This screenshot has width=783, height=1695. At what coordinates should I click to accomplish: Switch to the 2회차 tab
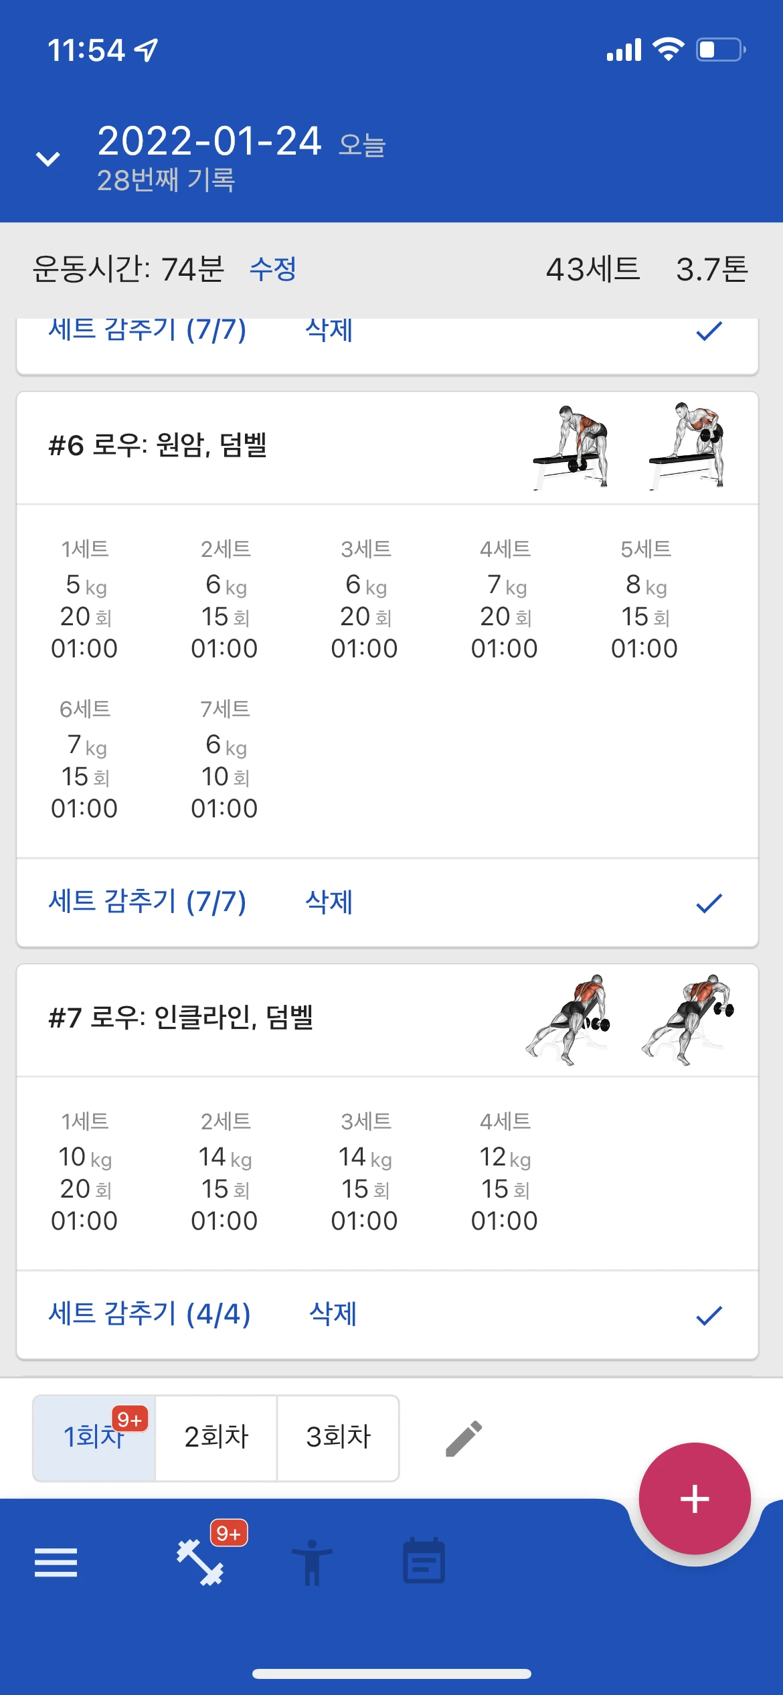pyautogui.click(x=216, y=1438)
